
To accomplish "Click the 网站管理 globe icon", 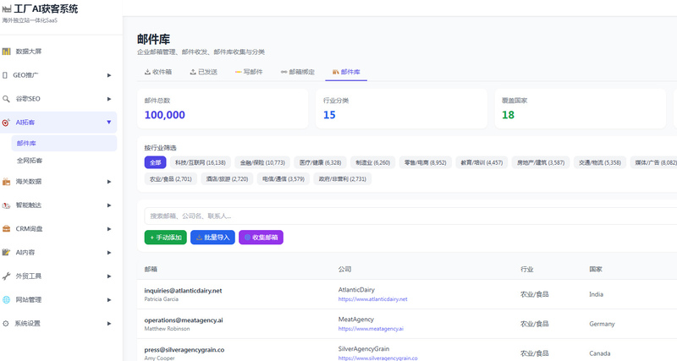I will pos(7,300).
